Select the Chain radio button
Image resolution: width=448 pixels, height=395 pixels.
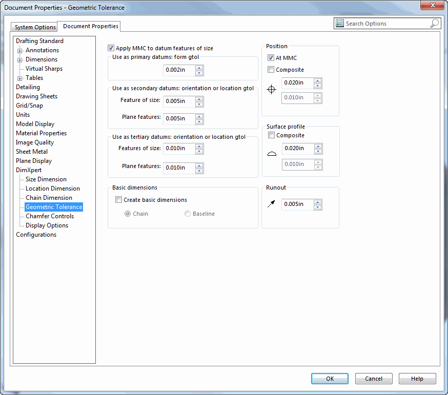point(128,214)
